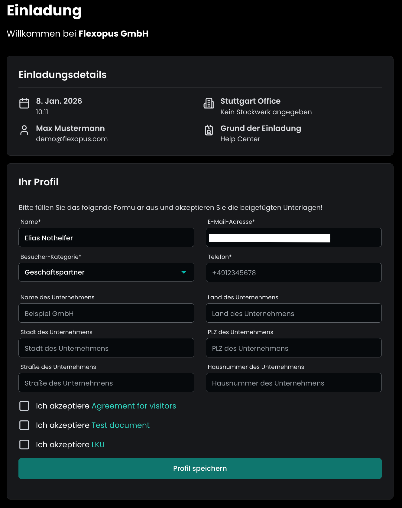This screenshot has width=402, height=508.
Task: Enable the LKU acceptance checkbox
Action: tap(24, 444)
